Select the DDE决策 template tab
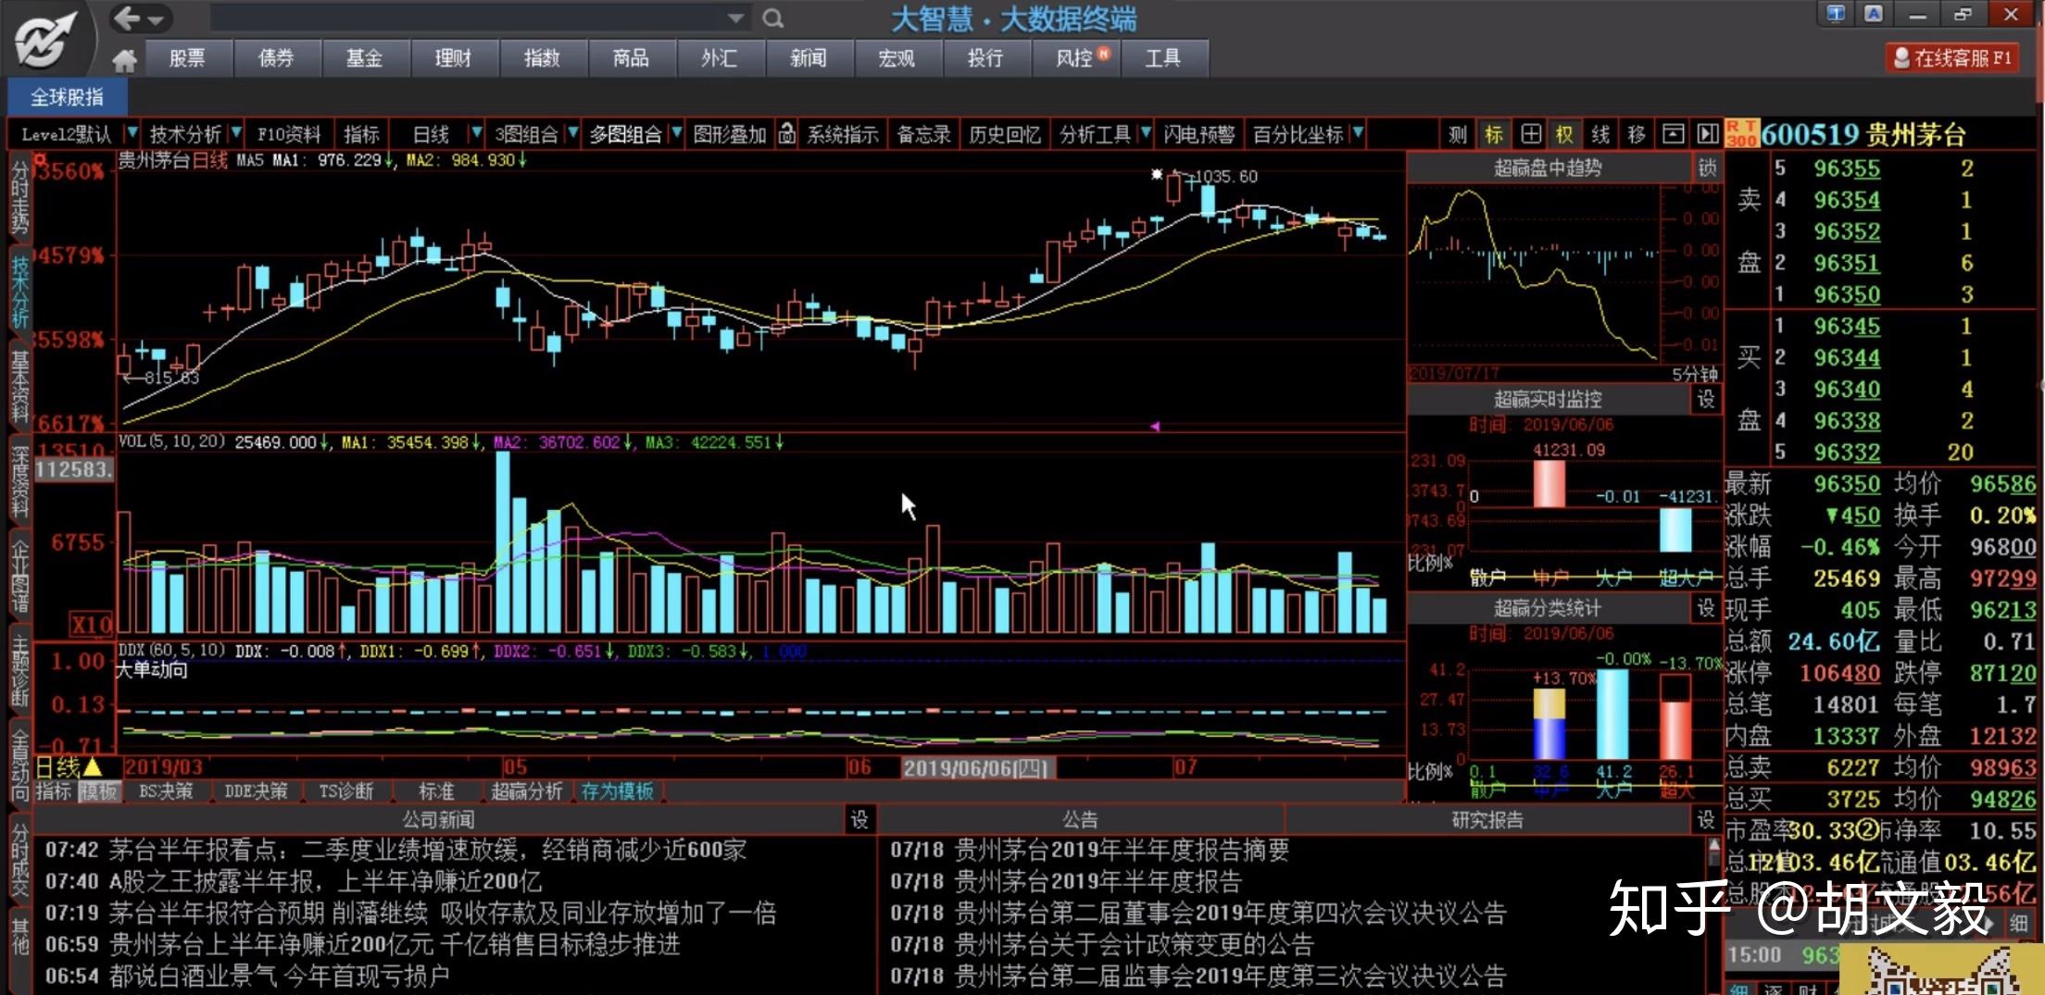Image resolution: width=2045 pixels, height=995 pixels. point(256,791)
